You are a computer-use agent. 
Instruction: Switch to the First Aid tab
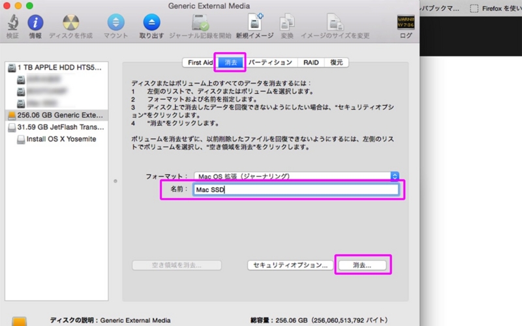200,63
